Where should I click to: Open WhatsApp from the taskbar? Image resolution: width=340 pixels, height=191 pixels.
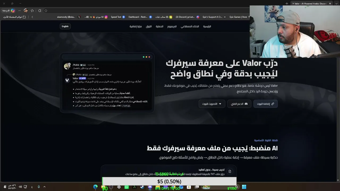[x=127, y=187]
